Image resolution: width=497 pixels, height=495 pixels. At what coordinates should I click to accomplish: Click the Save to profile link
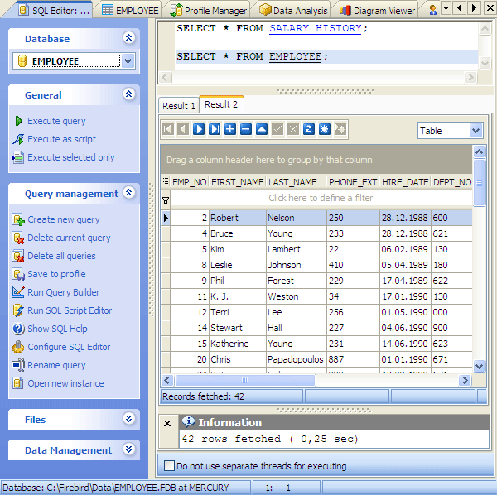click(56, 274)
